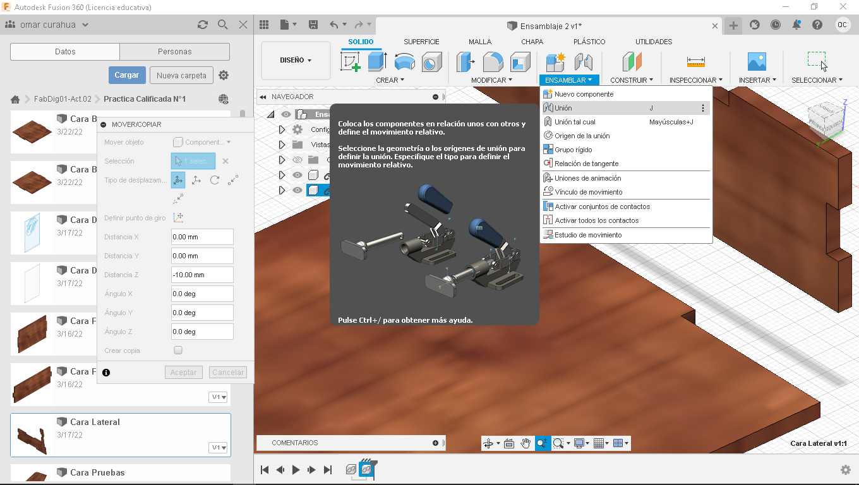This screenshot has height=485, width=859.
Task: Click Aceptar in the Mover/Copiar dialog
Action: point(184,373)
